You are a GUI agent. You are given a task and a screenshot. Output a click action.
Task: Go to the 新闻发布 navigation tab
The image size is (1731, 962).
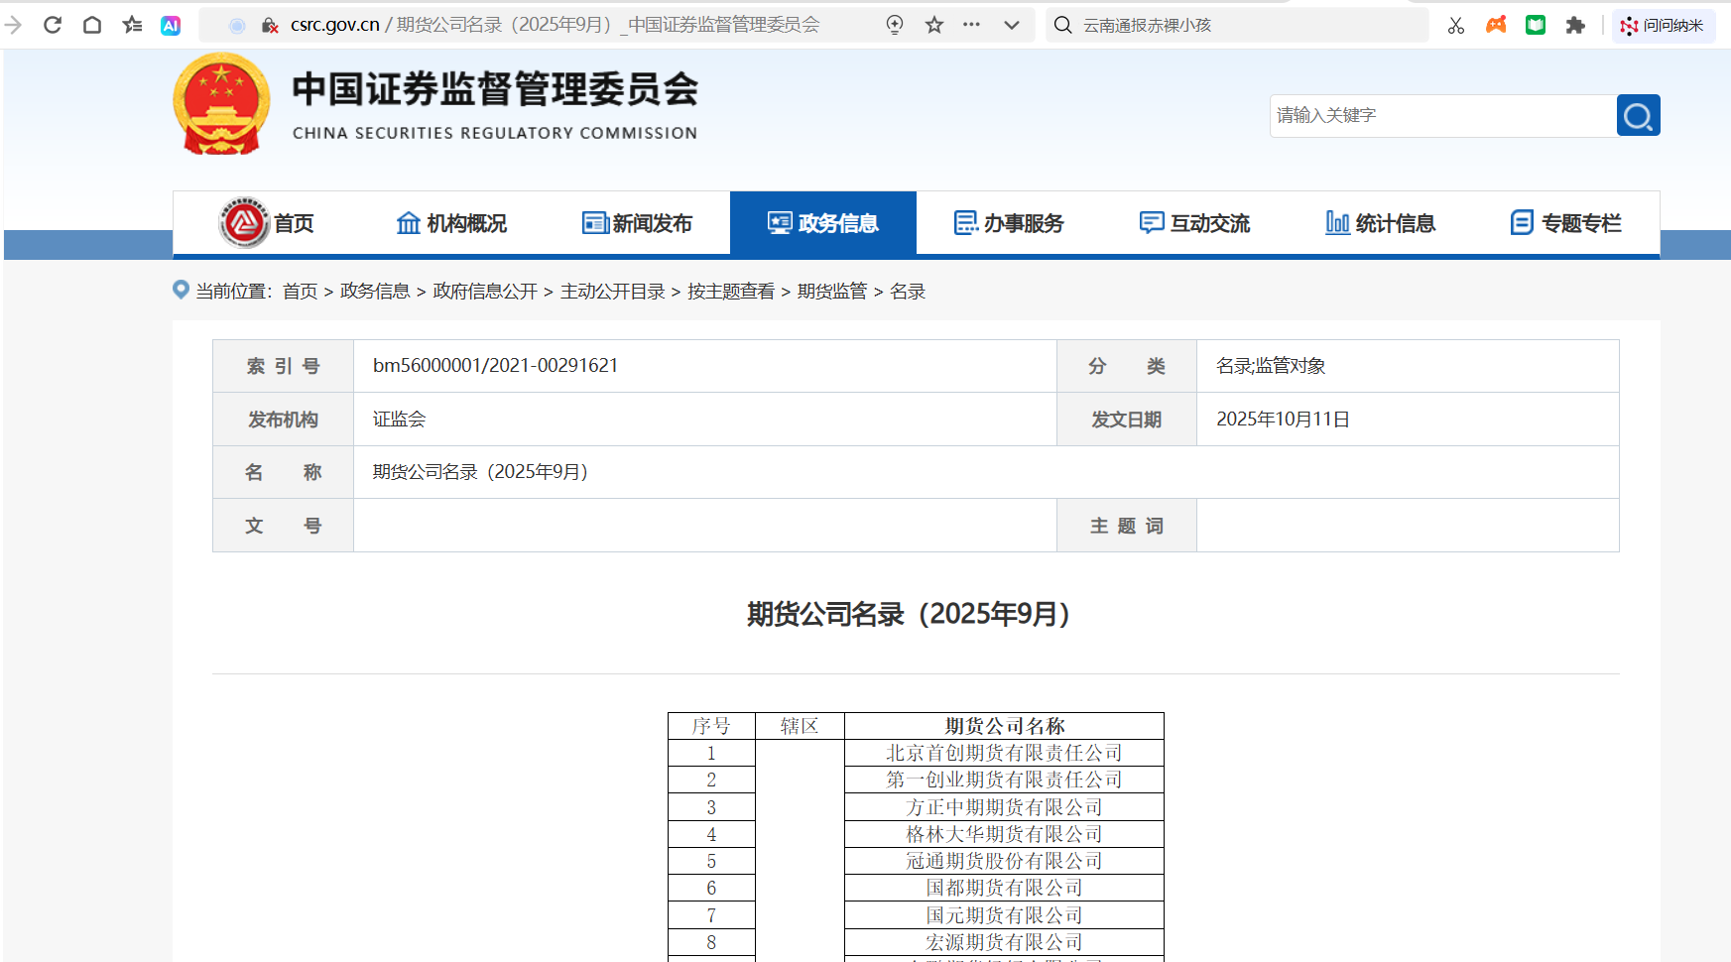(x=637, y=223)
